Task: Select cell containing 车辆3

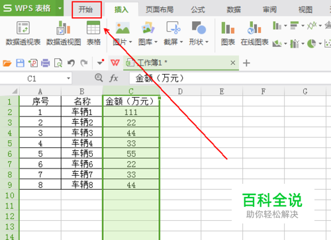Action: [82, 133]
